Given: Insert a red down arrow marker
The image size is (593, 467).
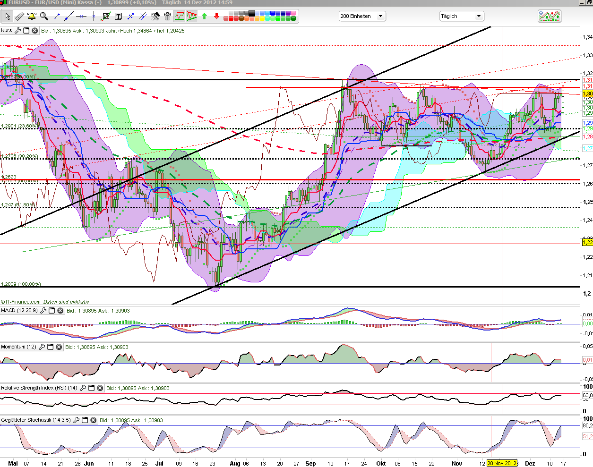Looking at the screenshot, I should [x=216, y=16].
